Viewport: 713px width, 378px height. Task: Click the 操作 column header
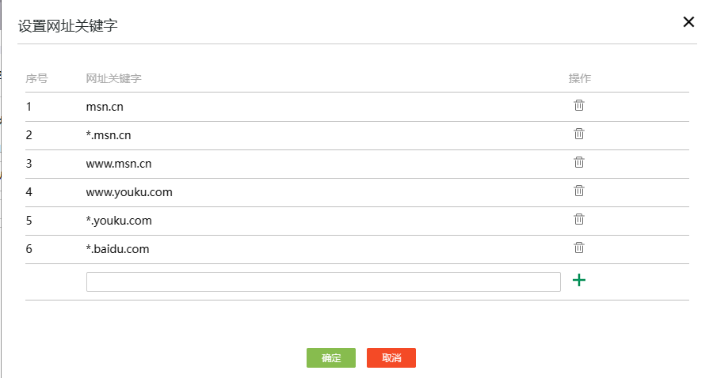coord(580,78)
